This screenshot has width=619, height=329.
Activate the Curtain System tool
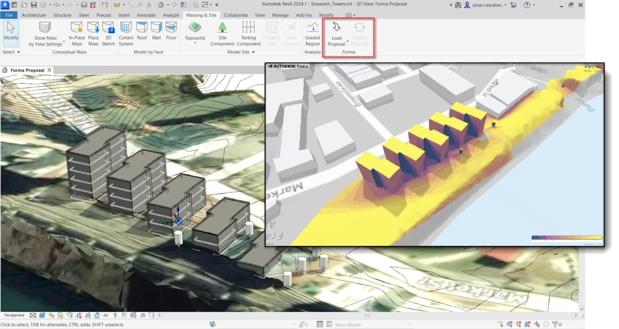(126, 33)
